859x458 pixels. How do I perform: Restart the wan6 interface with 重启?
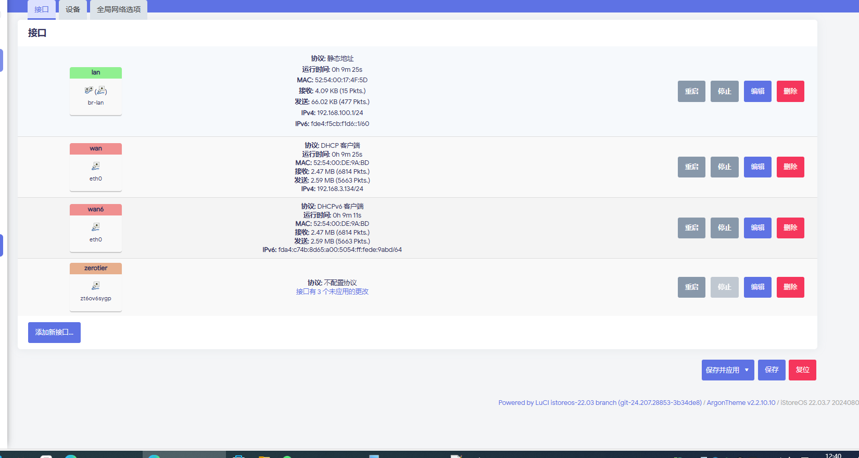pyautogui.click(x=691, y=228)
